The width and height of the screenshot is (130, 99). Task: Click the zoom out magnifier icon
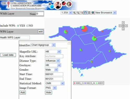[78, 13]
